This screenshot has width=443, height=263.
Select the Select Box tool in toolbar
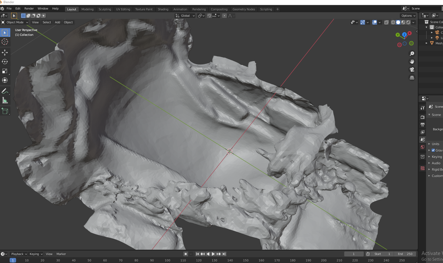click(x=5, y=33)
